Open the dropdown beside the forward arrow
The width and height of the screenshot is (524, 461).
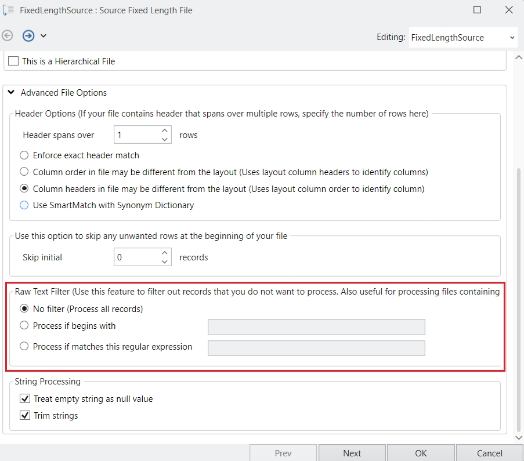pos(44,36)
